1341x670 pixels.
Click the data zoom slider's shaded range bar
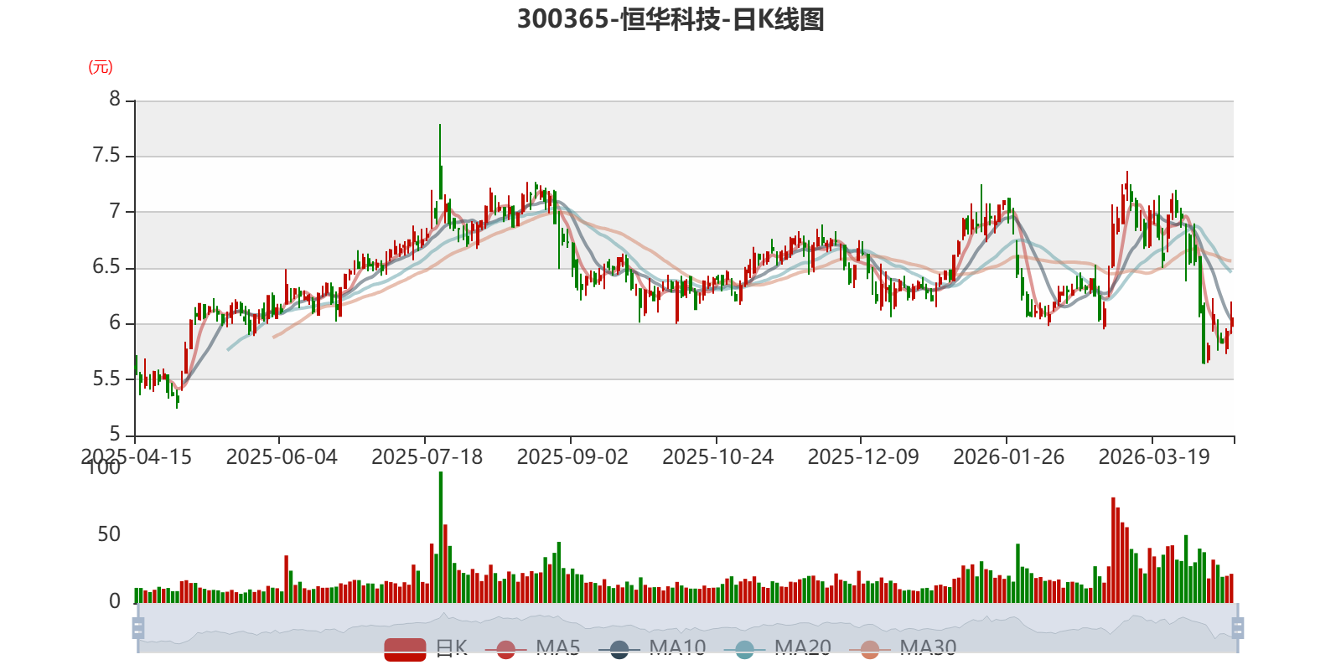click(687, 628)
